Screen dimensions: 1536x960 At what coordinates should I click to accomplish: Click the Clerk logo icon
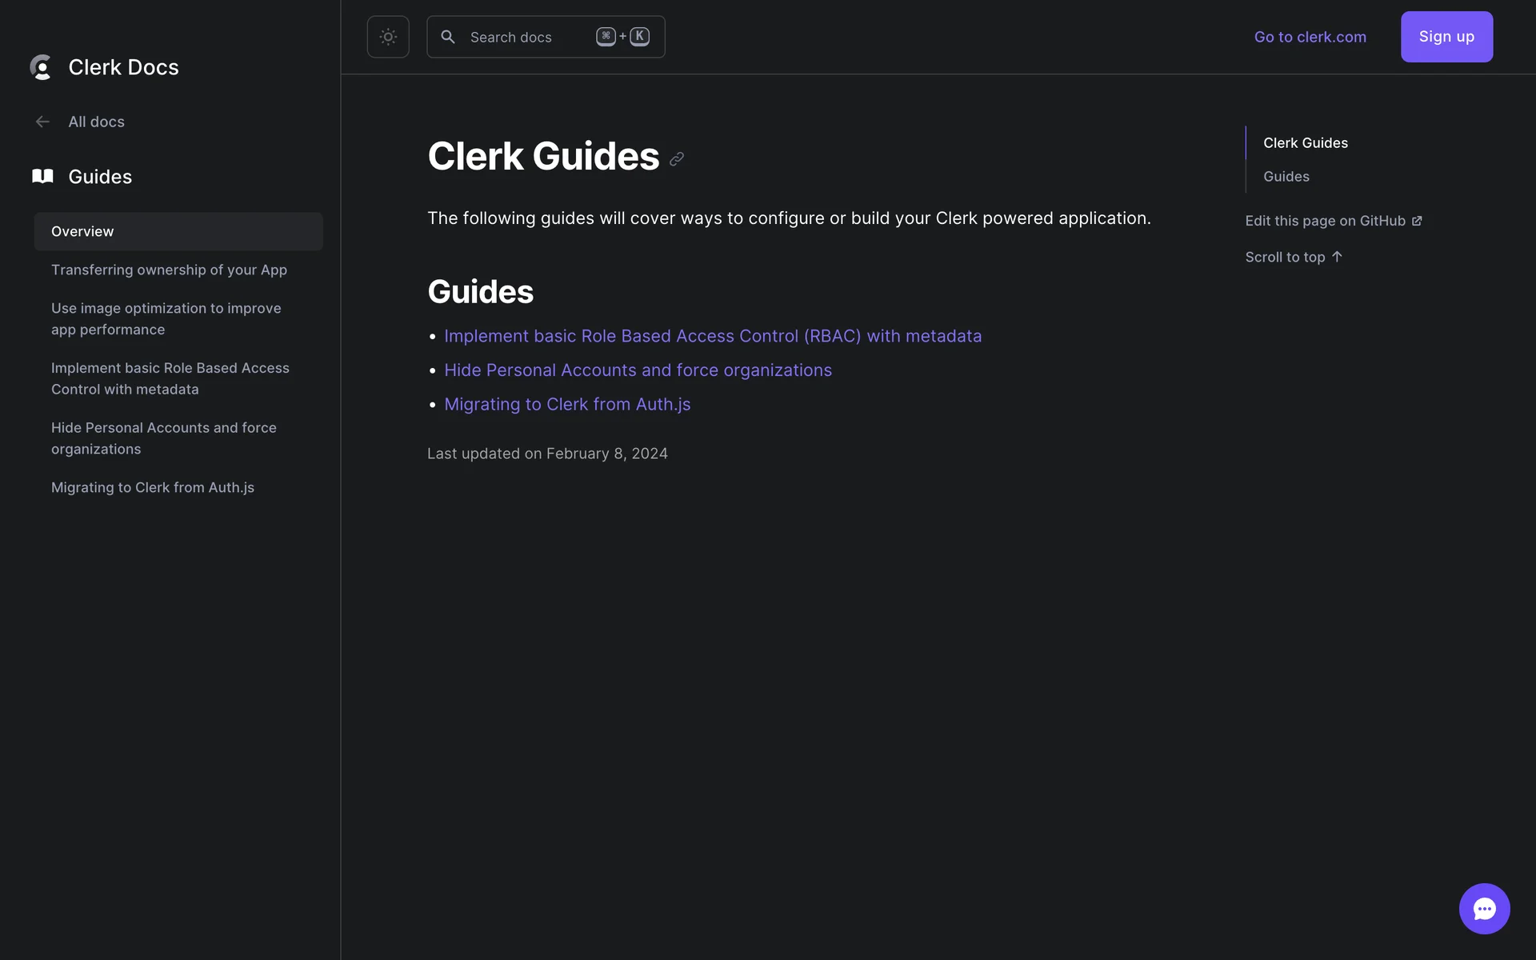tap(41, 67)
